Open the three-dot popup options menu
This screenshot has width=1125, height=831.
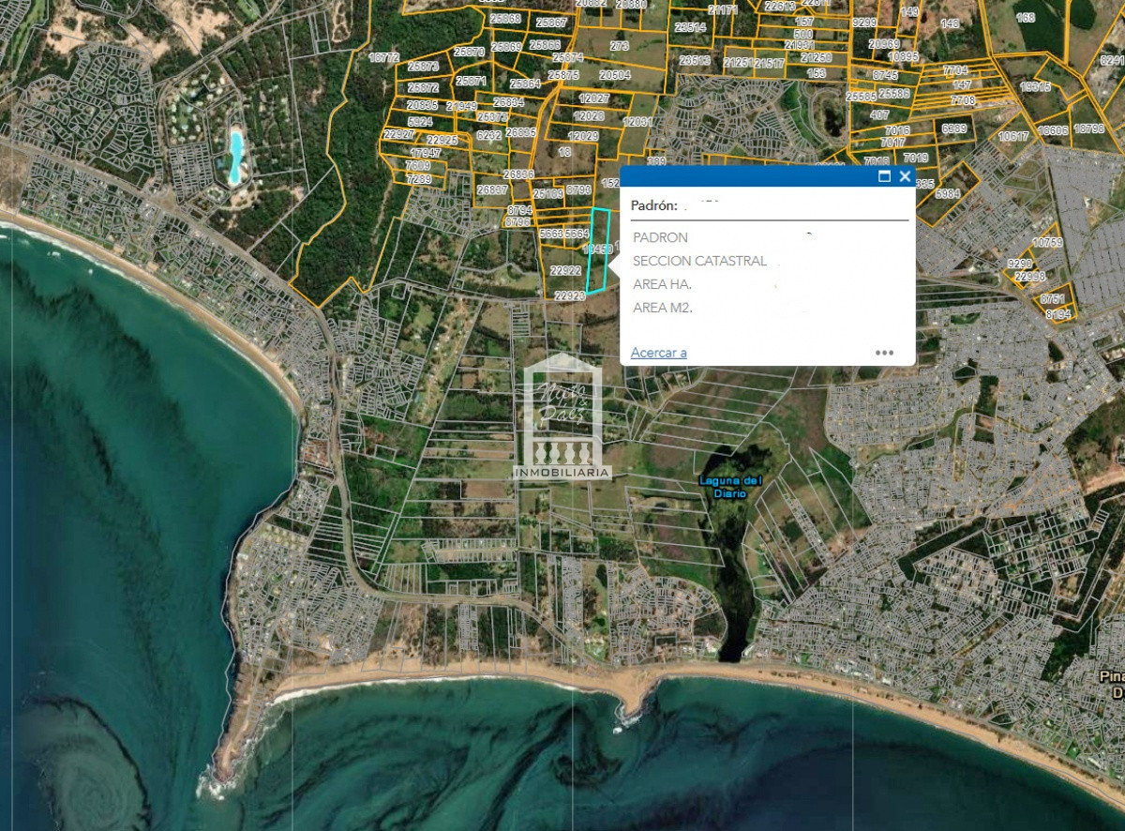point(884,353)
